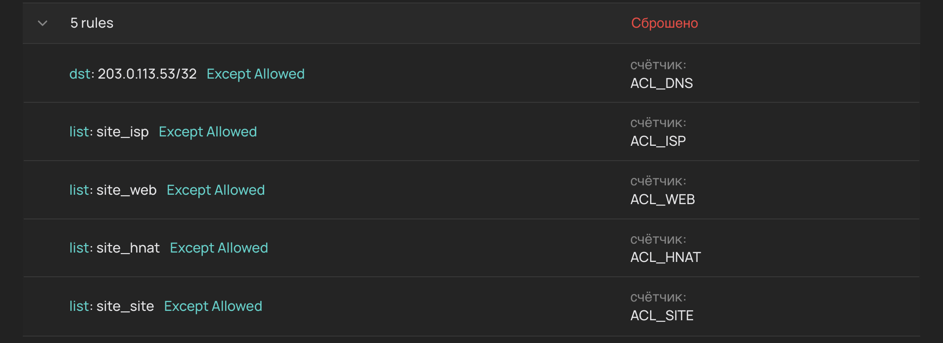The image size is (943, 343).
Task: Click the dst keyword in first rule
Action: click(x=80, y=74)
